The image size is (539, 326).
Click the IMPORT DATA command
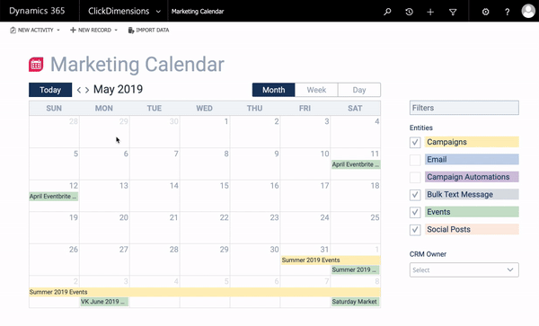153,31
